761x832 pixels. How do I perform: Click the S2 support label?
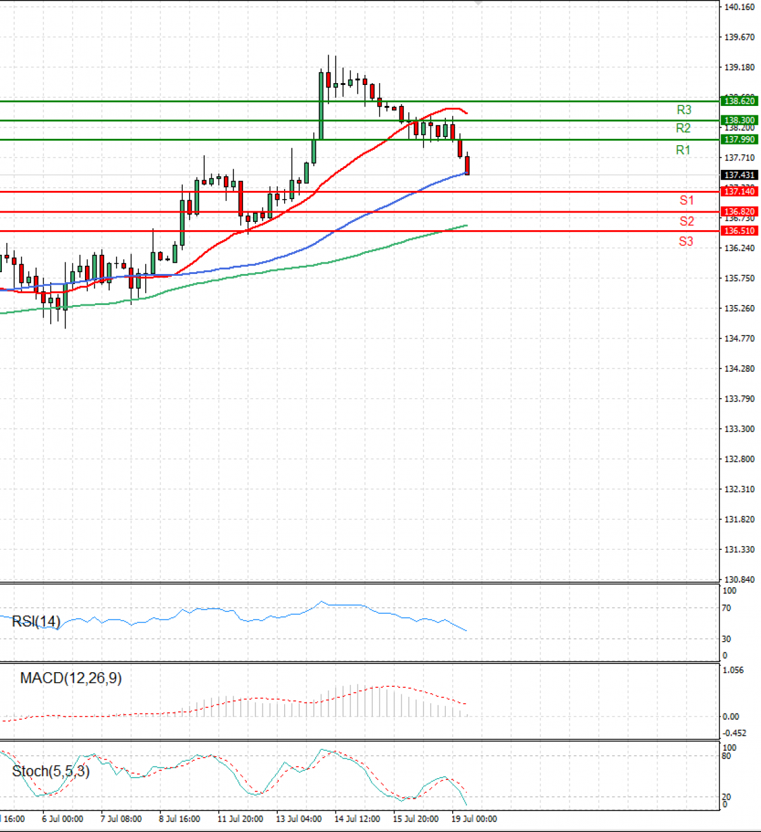[686, 221]
